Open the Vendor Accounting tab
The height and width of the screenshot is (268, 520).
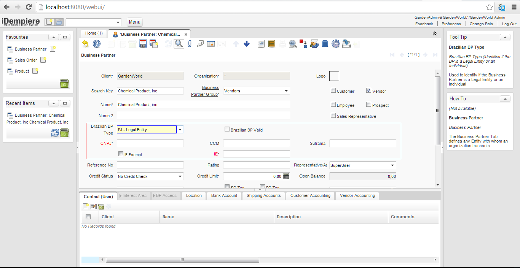(357, 196)
